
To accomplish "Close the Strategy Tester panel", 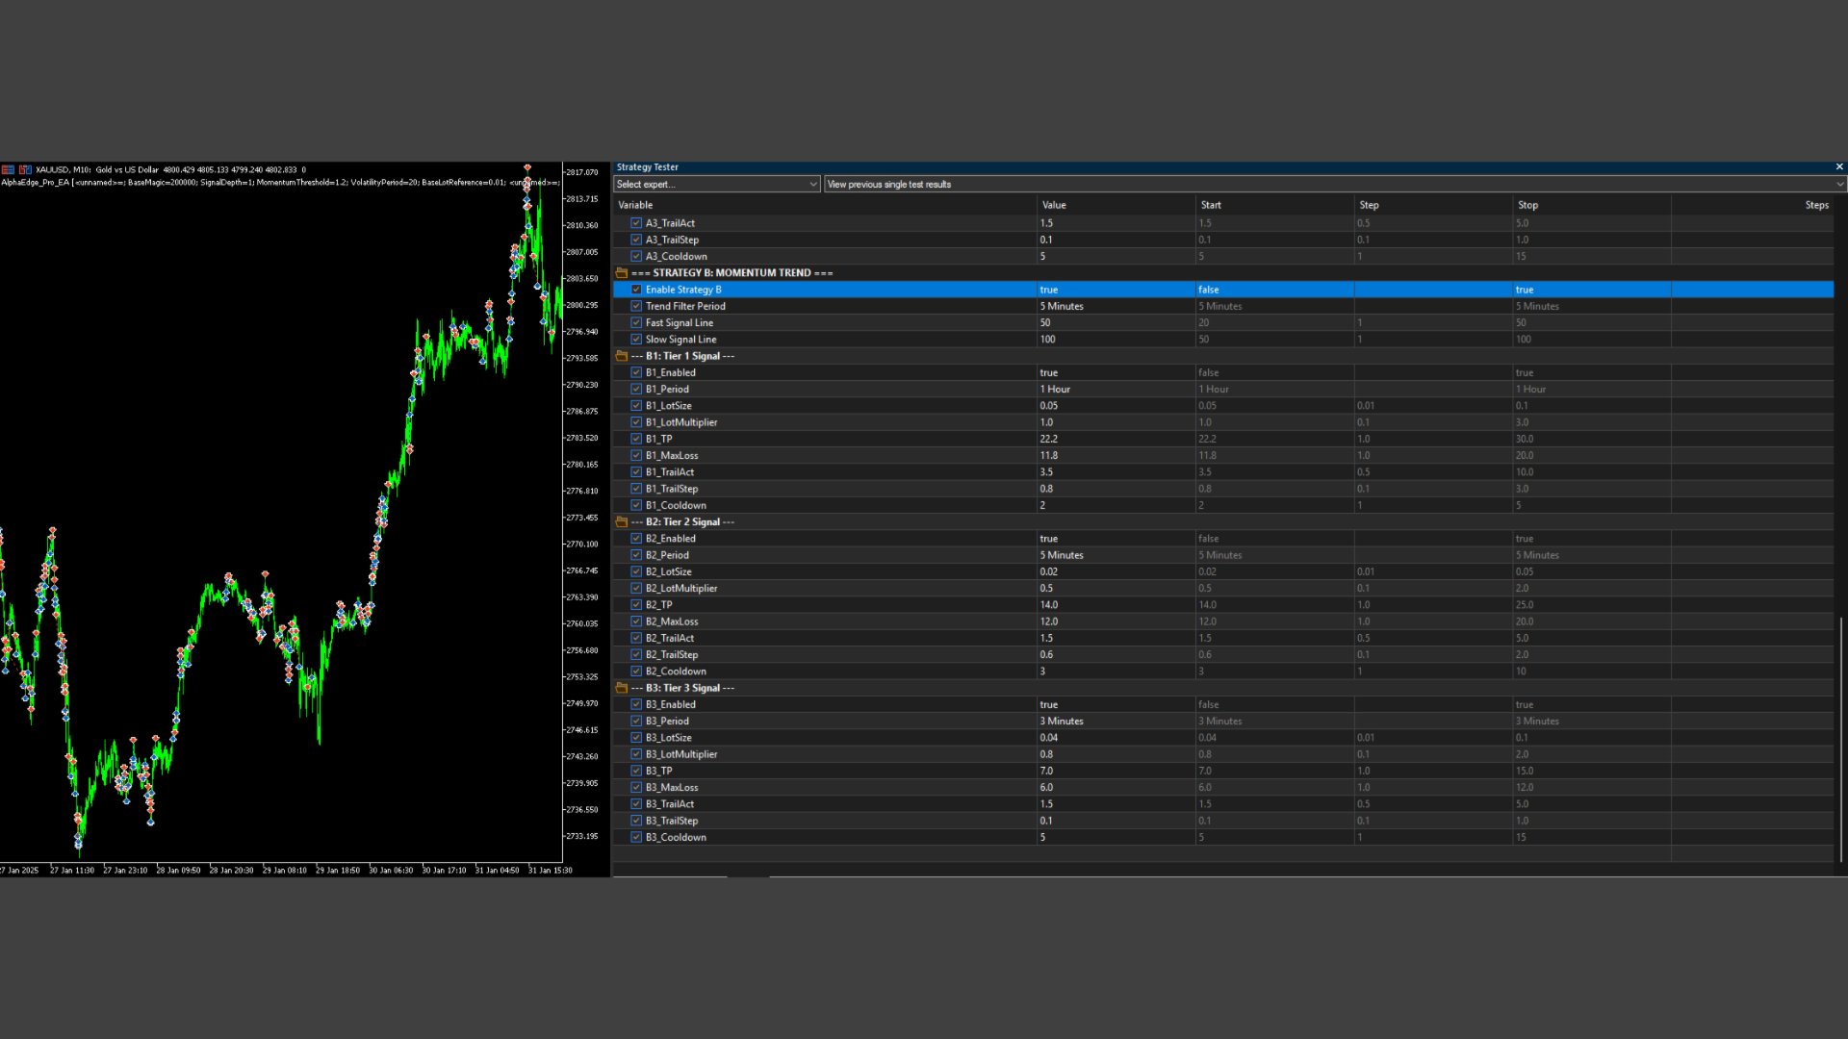I will (x=1838, y=166).
